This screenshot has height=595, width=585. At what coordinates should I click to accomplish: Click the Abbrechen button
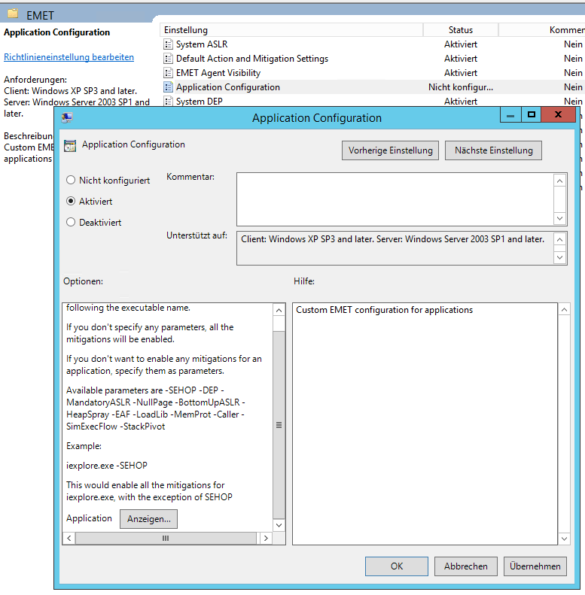[x=466, y=566]
